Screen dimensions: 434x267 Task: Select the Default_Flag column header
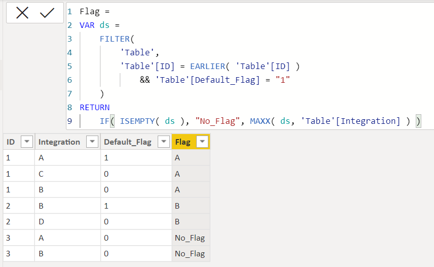tap(136, 142)
